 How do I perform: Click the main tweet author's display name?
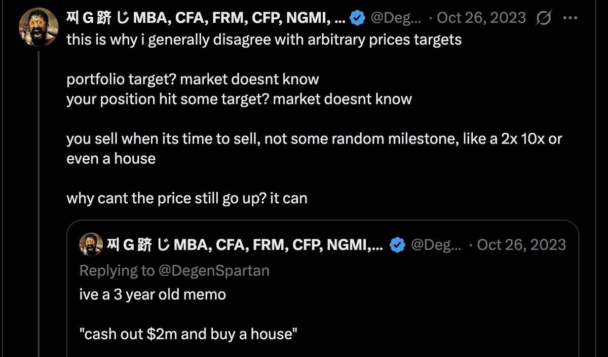206,19
